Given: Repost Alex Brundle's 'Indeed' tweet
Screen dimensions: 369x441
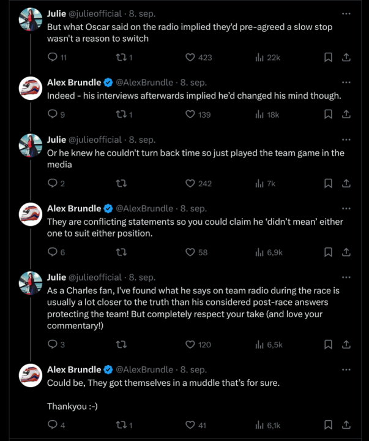Looking at the screenshot, I should coord(121,114).
